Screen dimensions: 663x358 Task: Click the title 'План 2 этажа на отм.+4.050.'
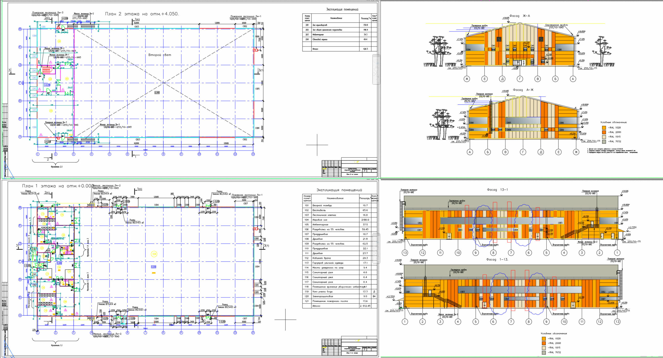coord(142,14)
